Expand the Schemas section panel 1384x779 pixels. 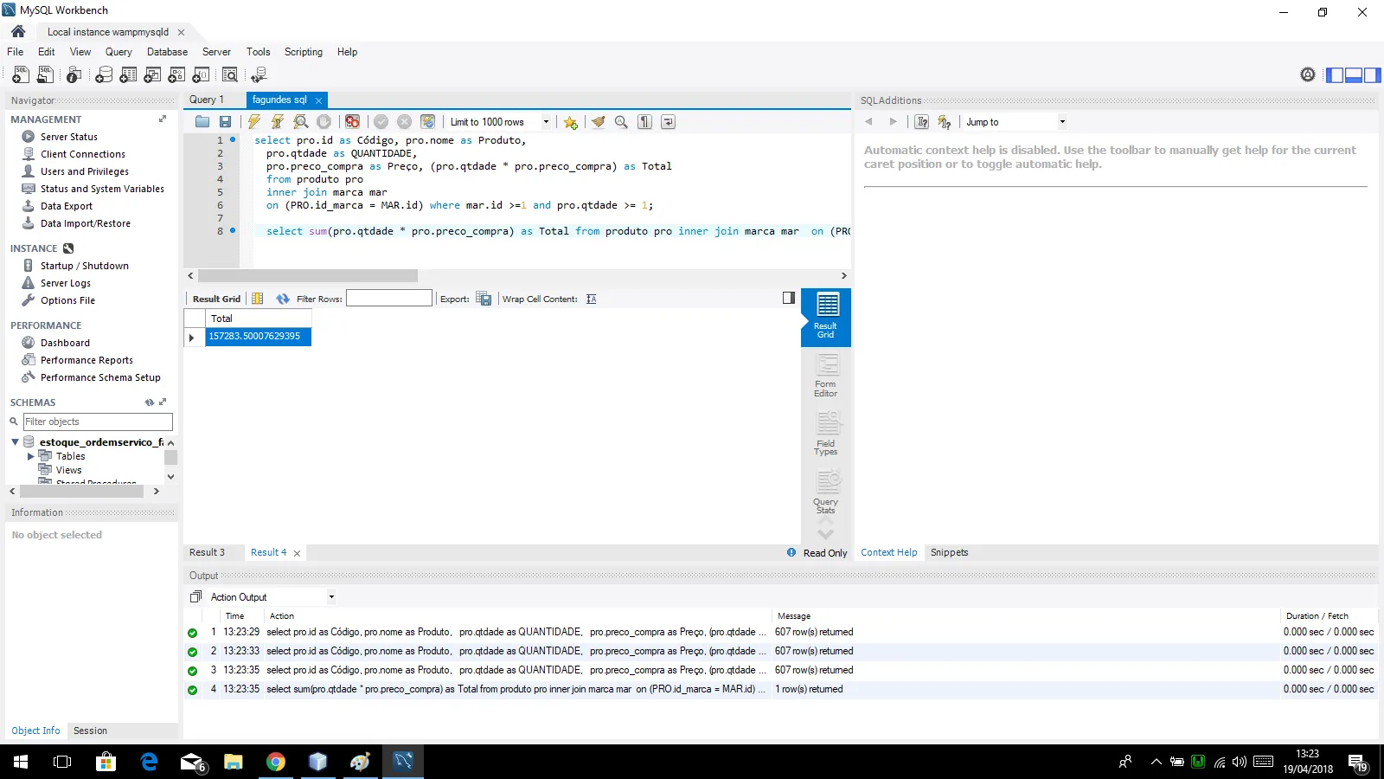pos(162,402)
